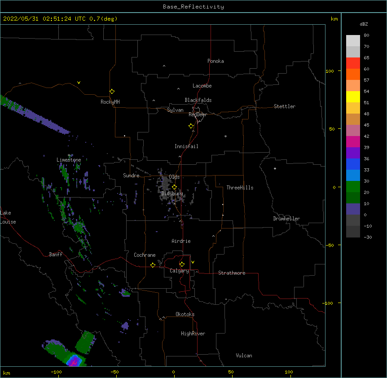Click the yellow diamond marker south of RedDeer
Viewport: 387px width, 378px height.
[191, 126]
